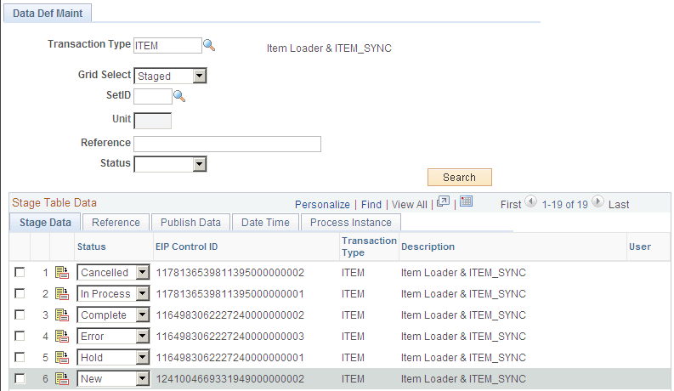Select EIP Control ID 117813653981139500000000002

tap(230, 272)
